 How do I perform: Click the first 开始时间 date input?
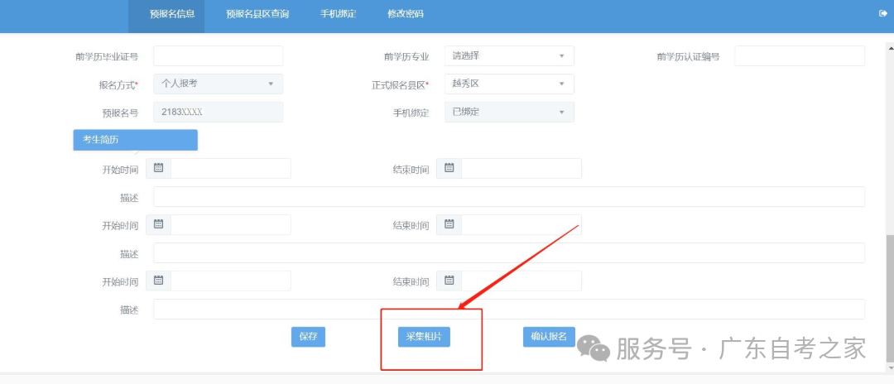[x=231, y=168]
